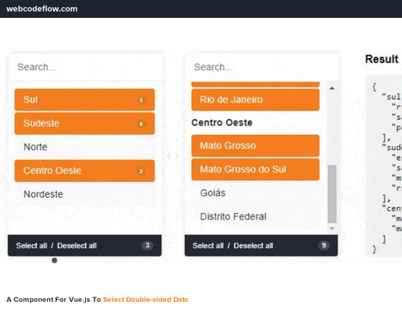
Task: Deselect the Centro Oeste region item
Action: click(x=85, y=171)
